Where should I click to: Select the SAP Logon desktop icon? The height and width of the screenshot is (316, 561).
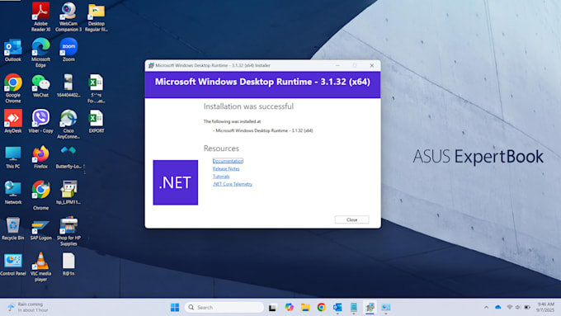point(40,229)
